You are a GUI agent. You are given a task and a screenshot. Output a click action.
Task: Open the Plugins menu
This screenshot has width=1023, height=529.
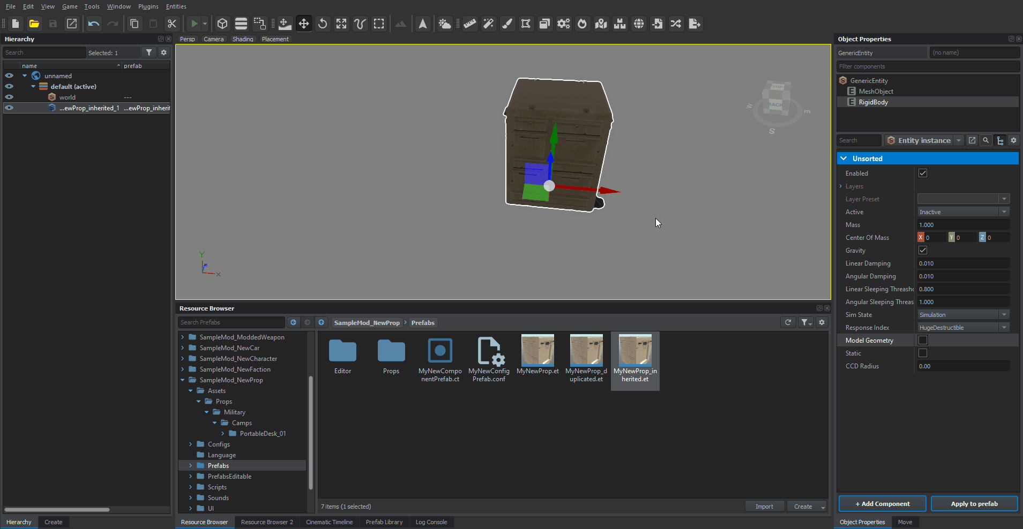[x=148, y=6]
